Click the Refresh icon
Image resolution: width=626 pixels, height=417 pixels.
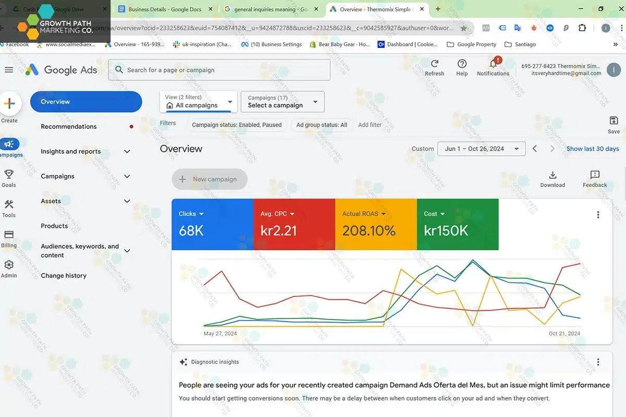click(434, 64)
